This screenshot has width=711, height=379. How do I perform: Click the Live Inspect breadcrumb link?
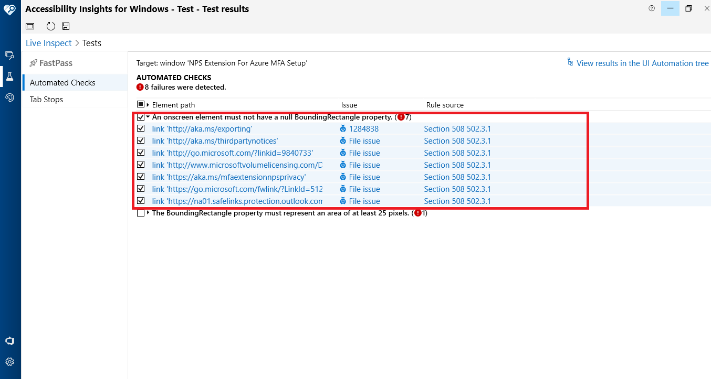[x=48, y=42]
